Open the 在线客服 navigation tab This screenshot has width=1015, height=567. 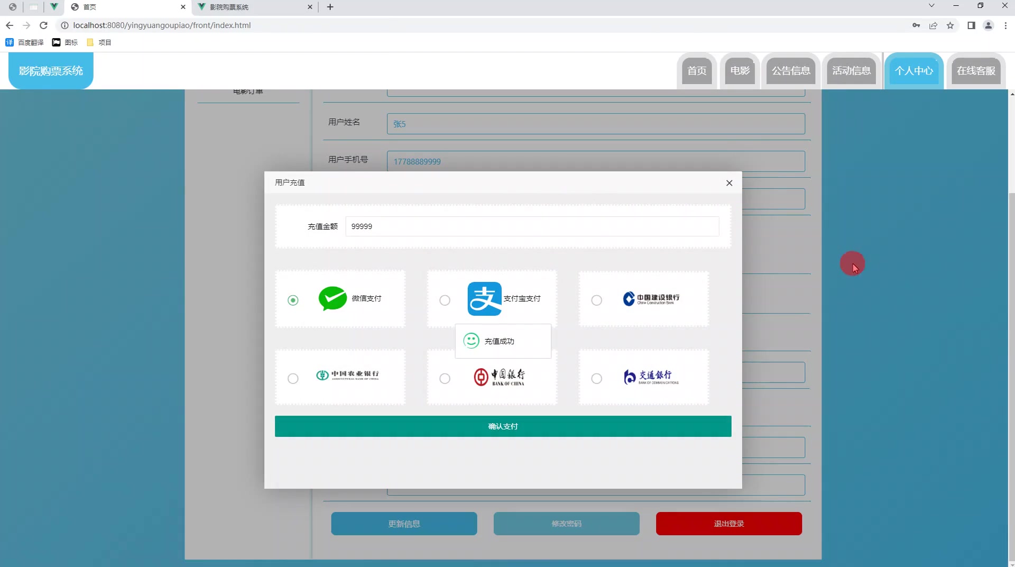[976, 71]
